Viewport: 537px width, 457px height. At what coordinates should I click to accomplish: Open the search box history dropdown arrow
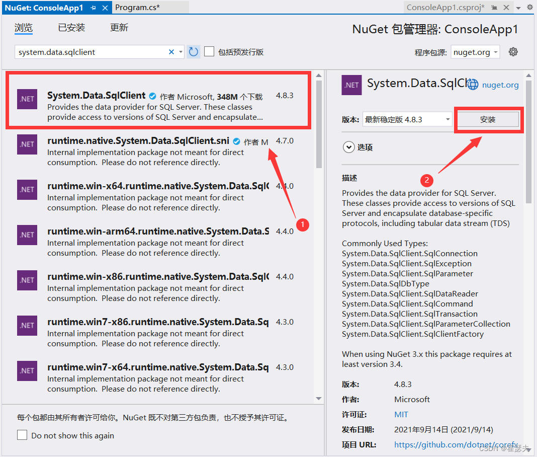[x=181, y=52]
